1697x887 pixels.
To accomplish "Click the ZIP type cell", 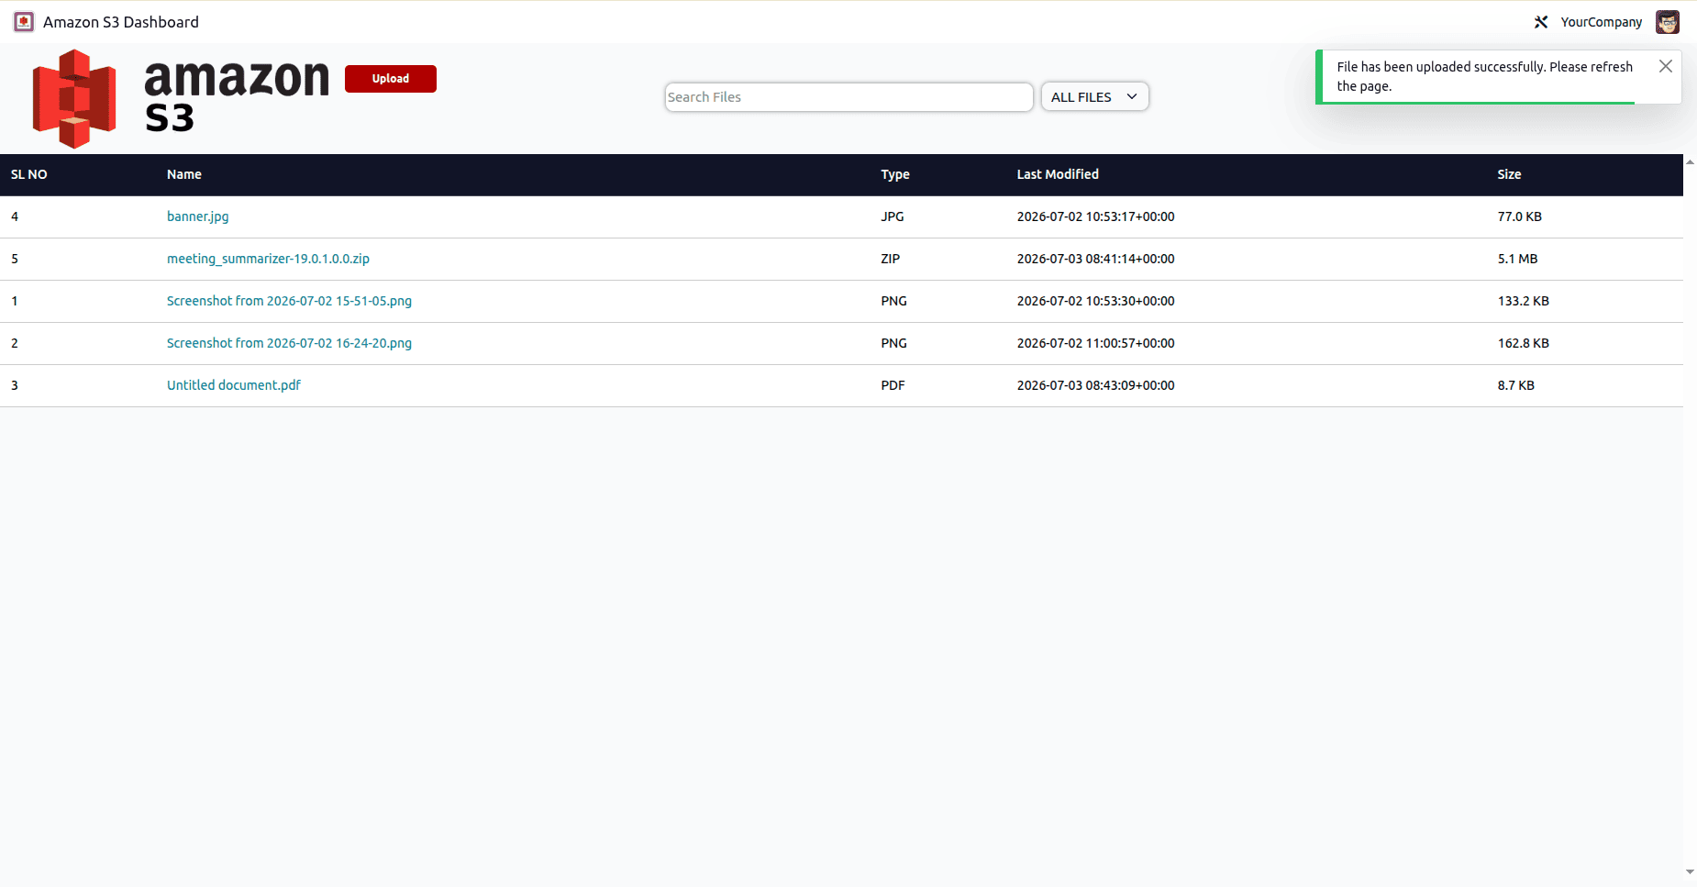I will coord(891,259).
